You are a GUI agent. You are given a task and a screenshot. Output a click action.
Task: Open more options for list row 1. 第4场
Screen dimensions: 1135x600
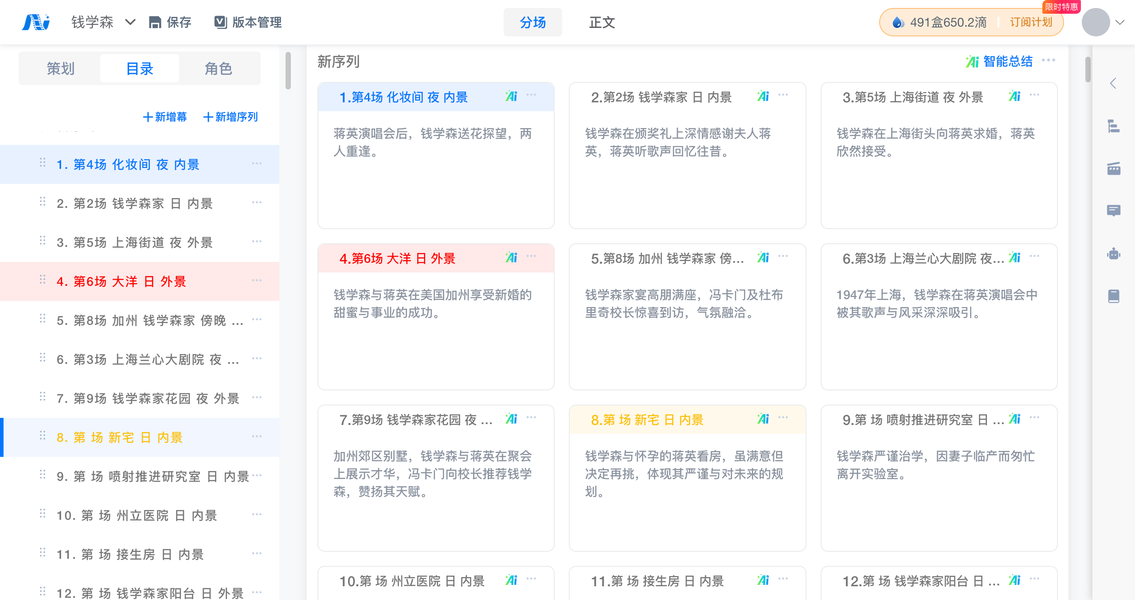click(x=257, y=164)
